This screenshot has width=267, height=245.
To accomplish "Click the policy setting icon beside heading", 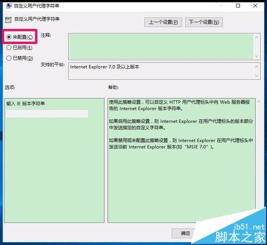I will [x=9, y=20].
